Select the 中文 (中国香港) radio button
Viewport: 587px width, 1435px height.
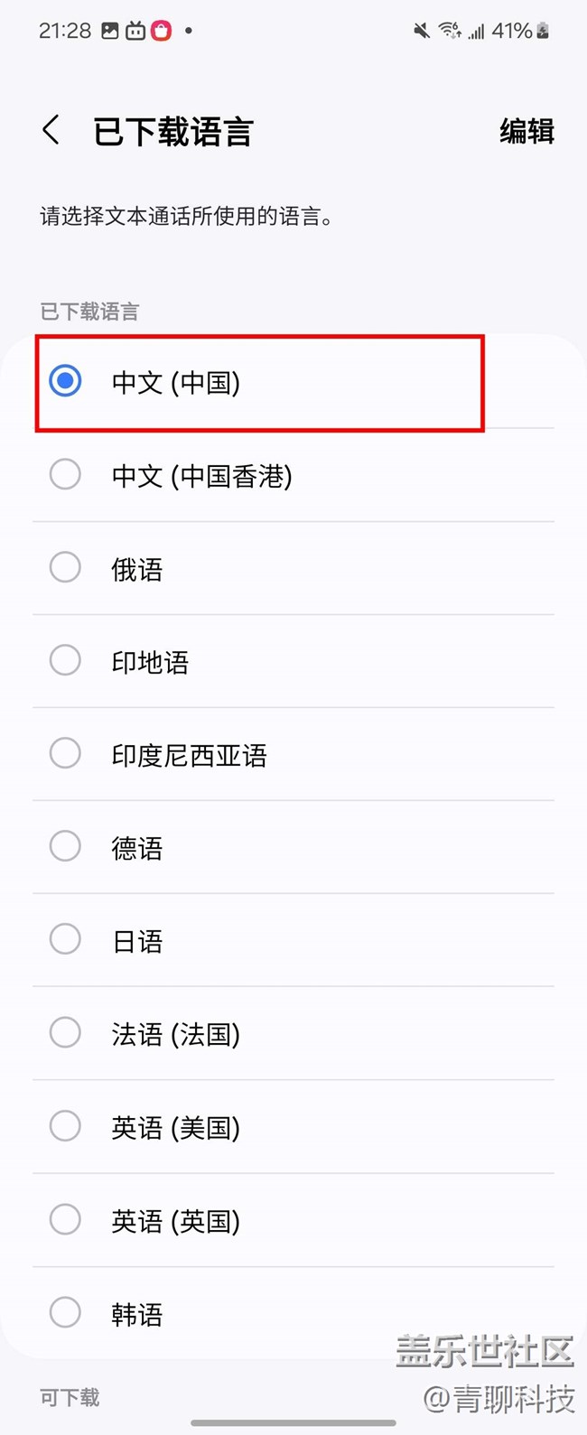[65, 474]
